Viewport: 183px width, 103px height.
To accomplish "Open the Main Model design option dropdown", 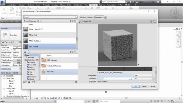I will (x=119, y=101).
